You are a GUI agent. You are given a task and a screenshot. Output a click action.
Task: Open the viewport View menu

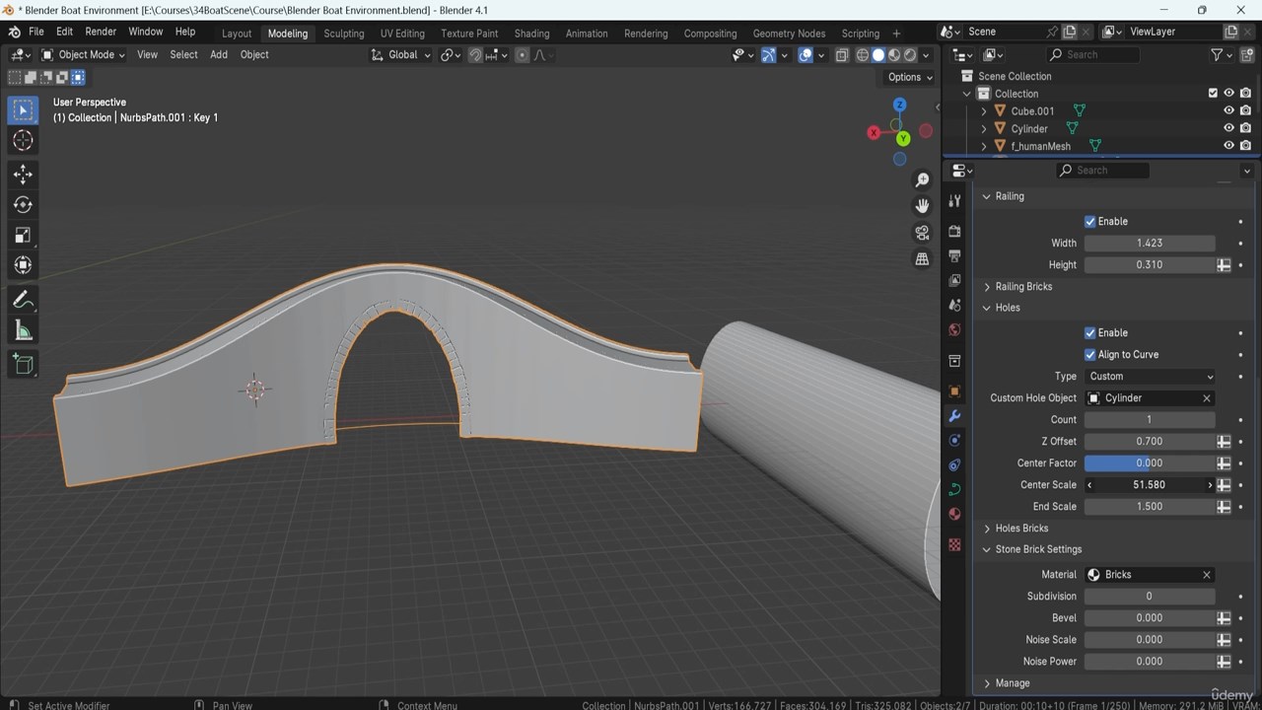pos(147,55)
